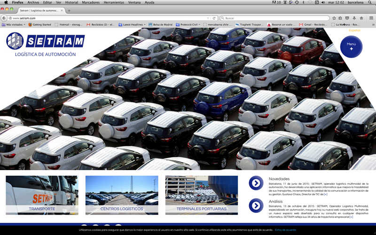Open the Getting Started bookmark
The height and width of the screenshot is (235, 376).
[39, 25]
